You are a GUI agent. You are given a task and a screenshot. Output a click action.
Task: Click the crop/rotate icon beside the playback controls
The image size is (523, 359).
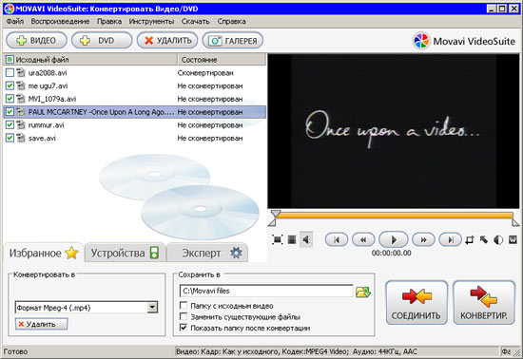pos(470,239)
